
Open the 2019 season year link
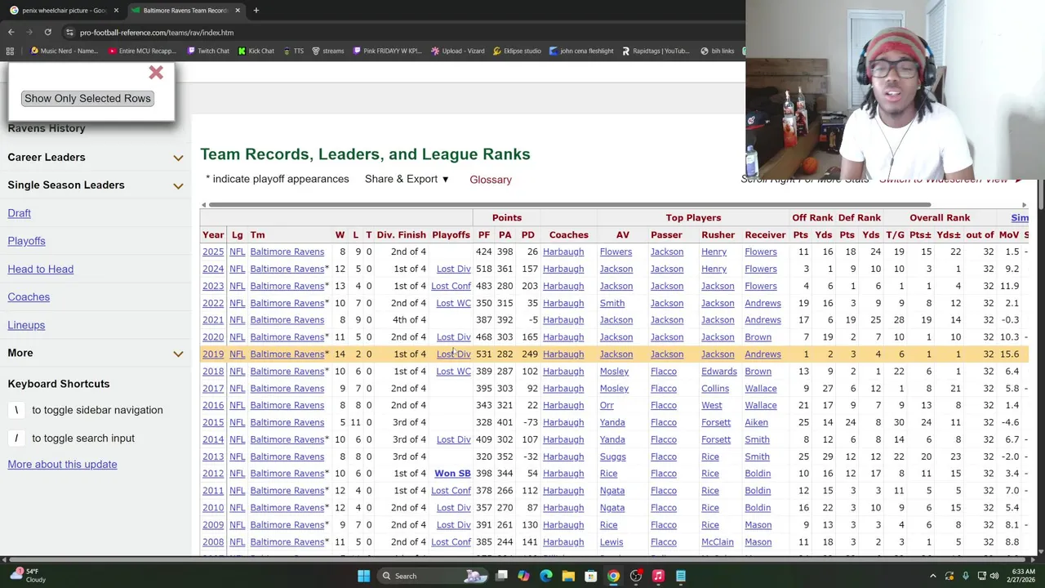213,354
